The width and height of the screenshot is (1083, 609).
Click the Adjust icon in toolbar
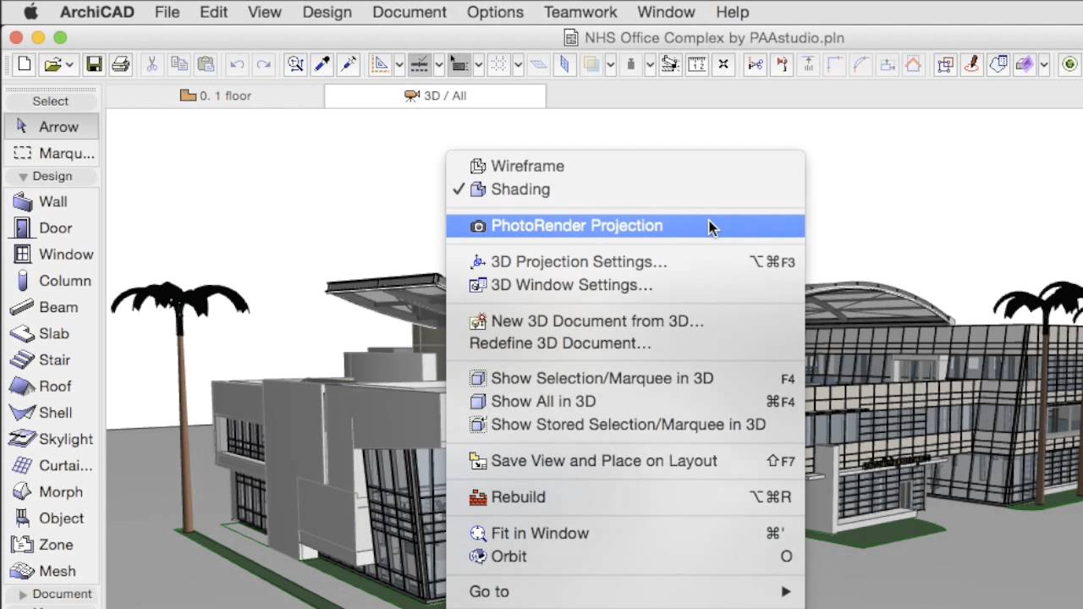coord(808,64)
